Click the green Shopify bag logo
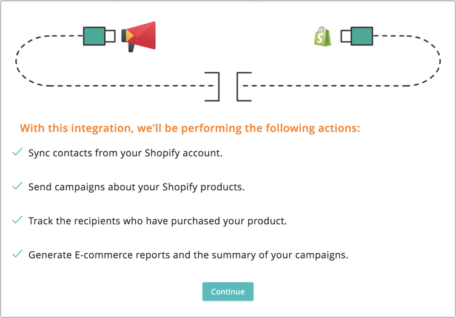Viewport: 456px width, 318px height. 323,36
